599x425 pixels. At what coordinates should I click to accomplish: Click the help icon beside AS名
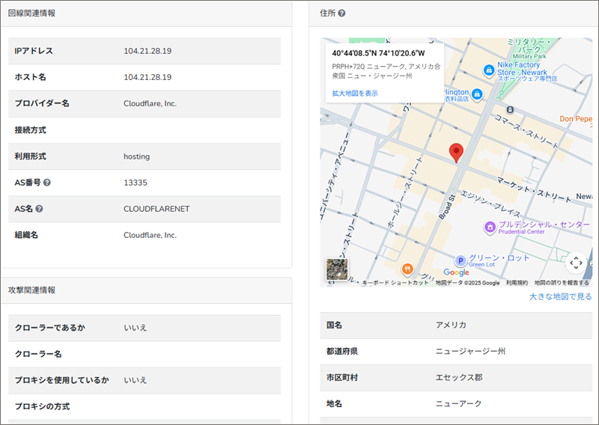(x=39, y=209)
